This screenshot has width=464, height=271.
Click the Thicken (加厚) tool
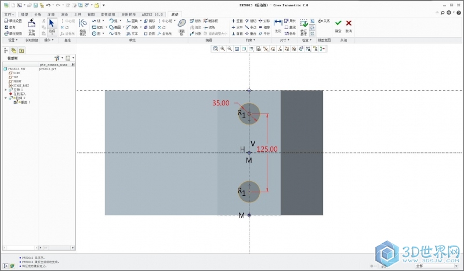click(x=150, y=27)
